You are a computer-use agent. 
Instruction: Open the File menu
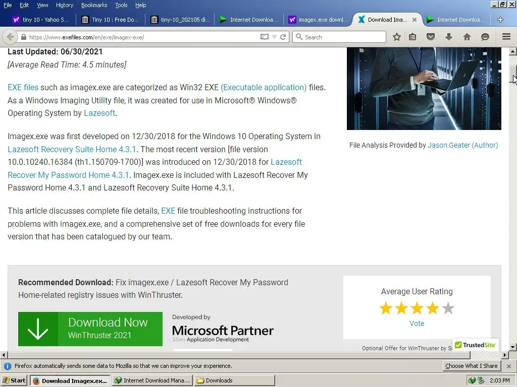pos(8,5)
